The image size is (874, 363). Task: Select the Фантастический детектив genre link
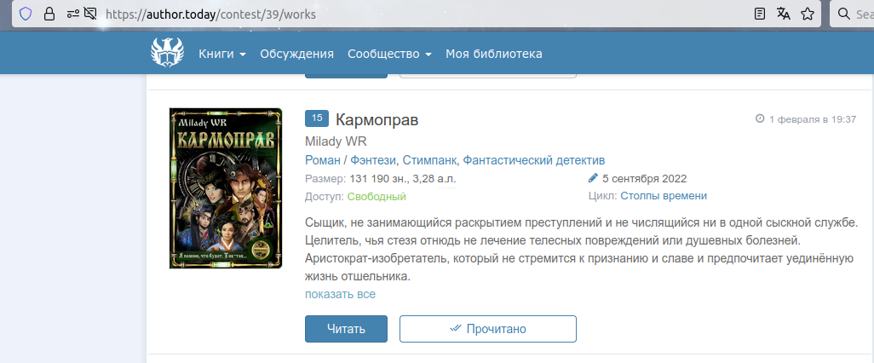point(534,160)
